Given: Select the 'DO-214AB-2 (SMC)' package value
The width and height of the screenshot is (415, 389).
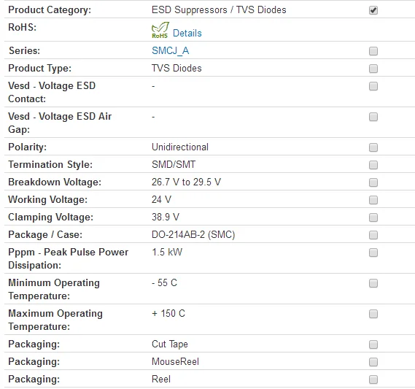Looking at the screenshot, I should 193,234.
